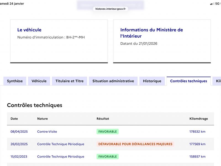Click the Contrôles techniques section heading

[35, 105]
